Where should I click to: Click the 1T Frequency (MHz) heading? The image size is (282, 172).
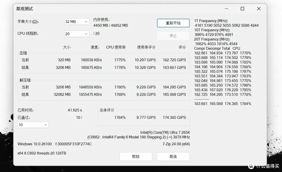tap(211, 21)
